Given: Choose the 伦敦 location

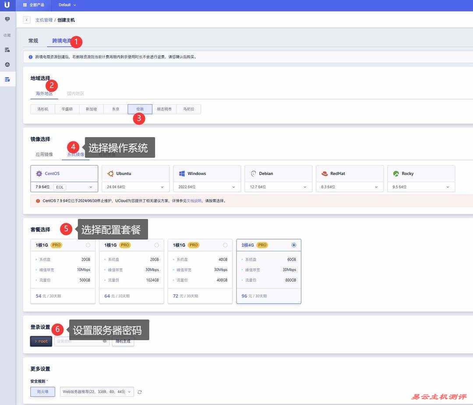Looking at the screenshot, I should 140,109.
